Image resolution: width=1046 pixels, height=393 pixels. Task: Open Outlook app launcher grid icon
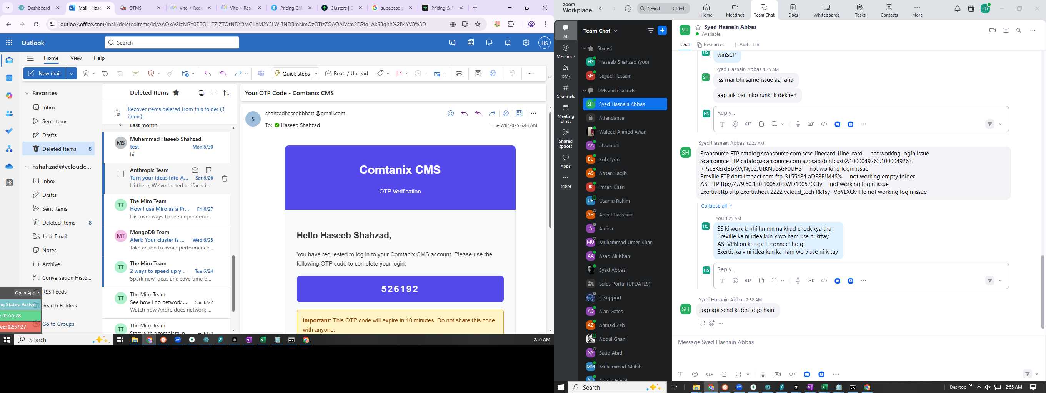coord(9,43)
